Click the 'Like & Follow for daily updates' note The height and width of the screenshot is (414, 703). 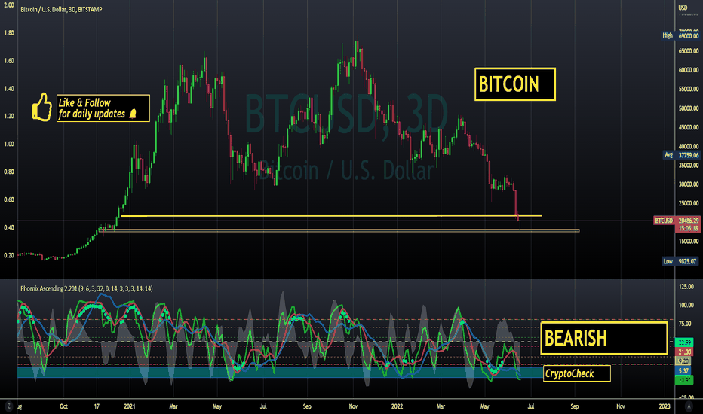coord(103,108)
